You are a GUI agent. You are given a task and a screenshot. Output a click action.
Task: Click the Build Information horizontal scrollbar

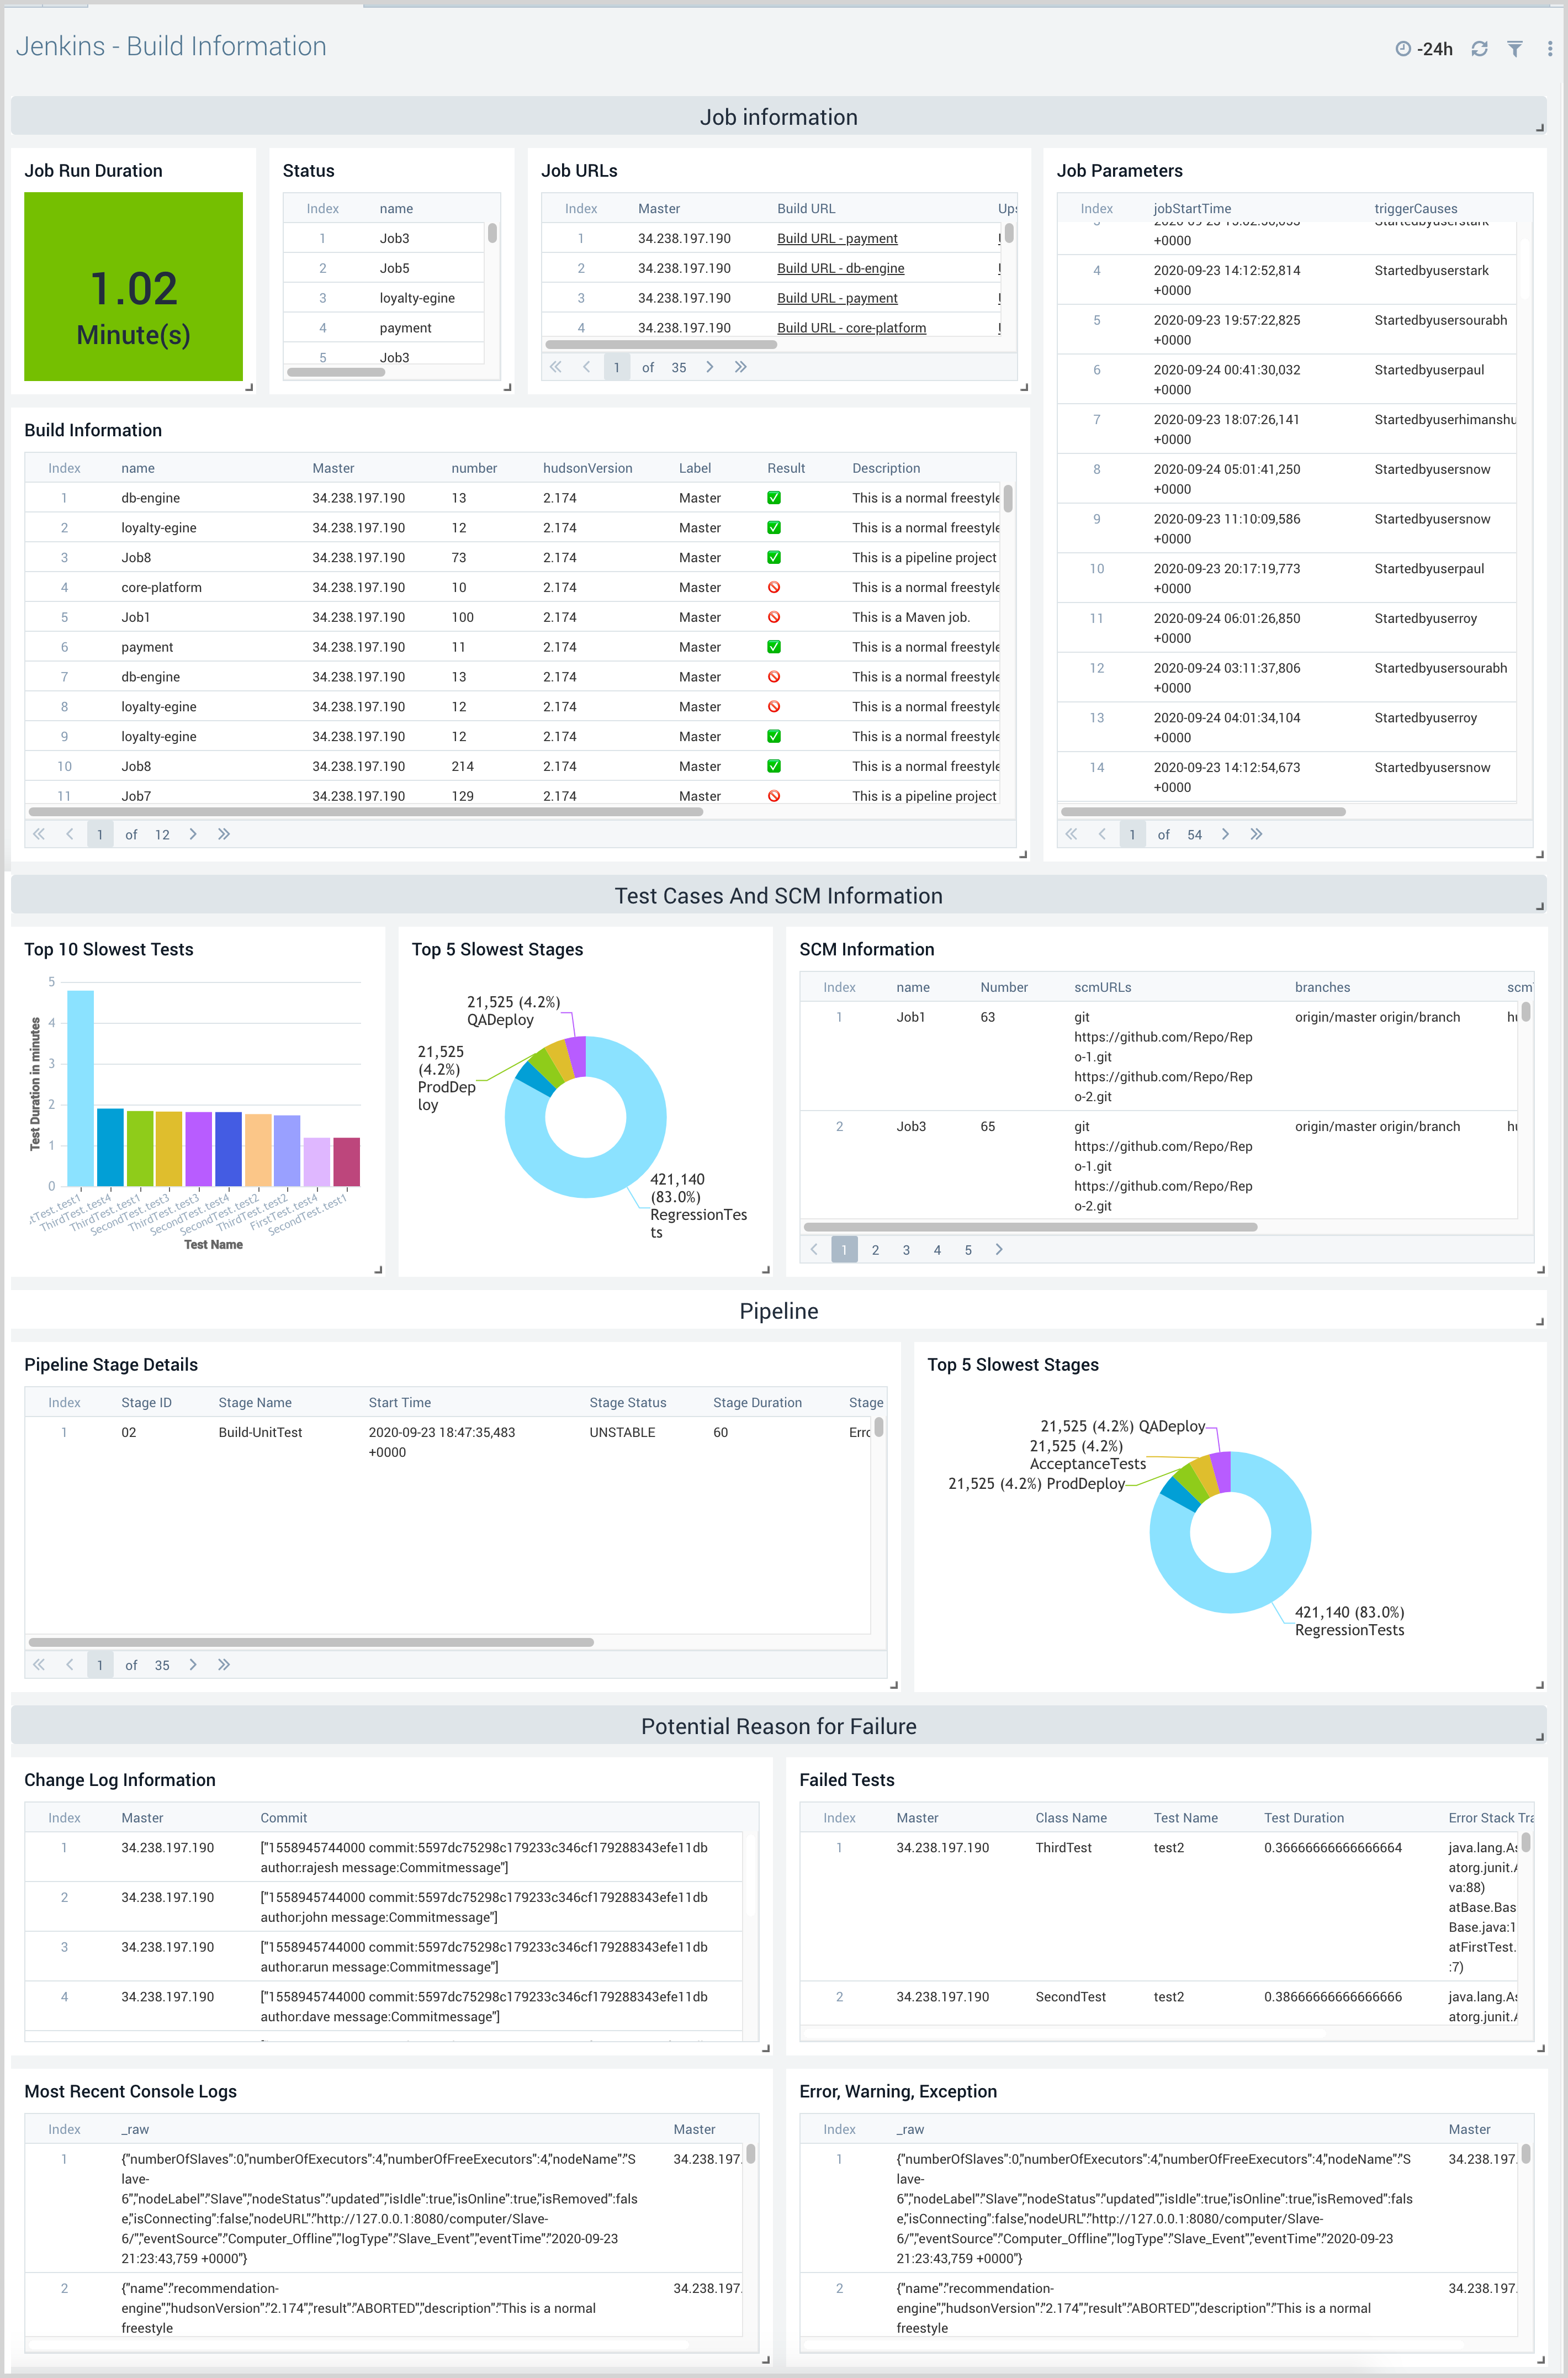(x=365, y=812)
